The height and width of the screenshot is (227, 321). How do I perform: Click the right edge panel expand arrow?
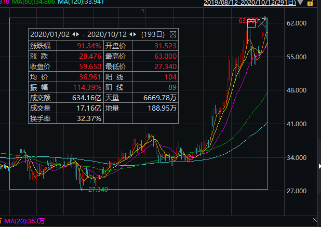(x=318, y=166)
